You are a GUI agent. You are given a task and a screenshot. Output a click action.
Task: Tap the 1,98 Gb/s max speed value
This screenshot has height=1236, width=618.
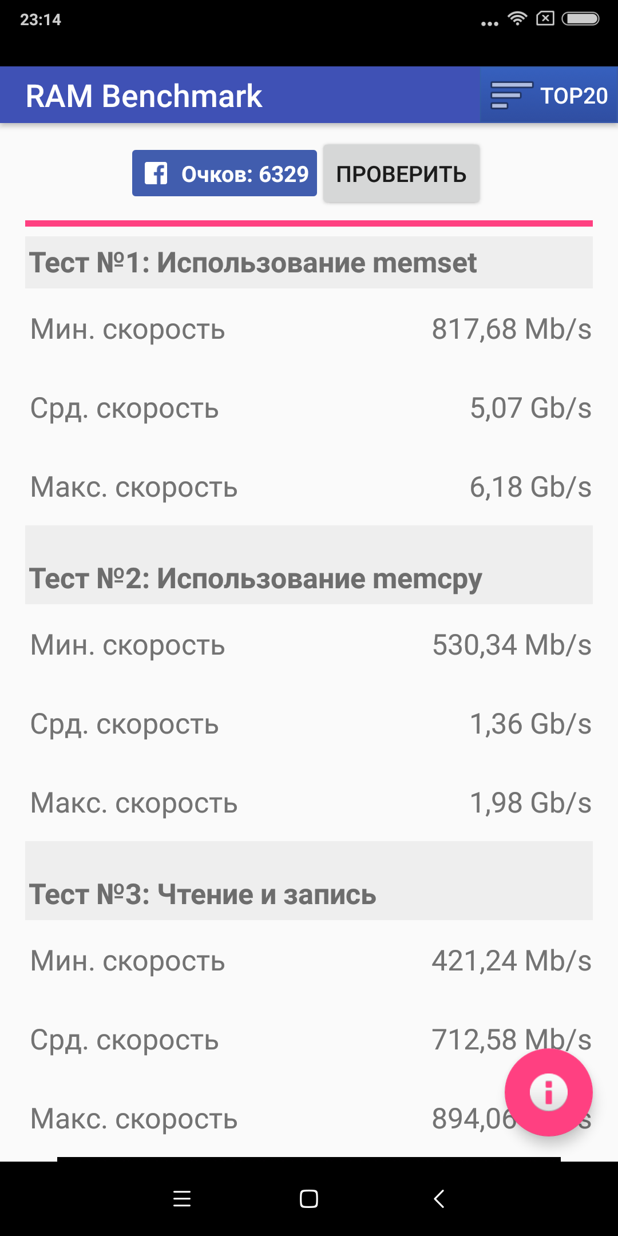pos(530,803)
